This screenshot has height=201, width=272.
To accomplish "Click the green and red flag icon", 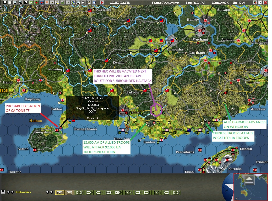I will coord(255,3).
